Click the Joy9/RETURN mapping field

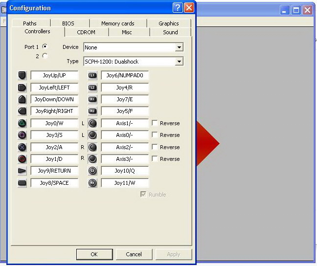pos(54,171)
